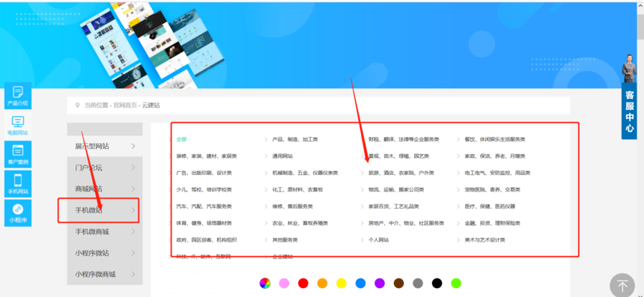The width and height of the screenshot is (644, 297).
Task: Filter by 汽车、汽配、汽车服务类
Action: [204, 206]
